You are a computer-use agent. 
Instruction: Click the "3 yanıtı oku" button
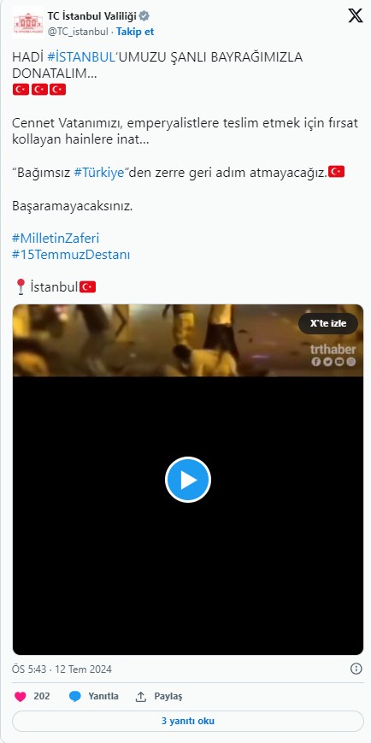click(187, 722)
